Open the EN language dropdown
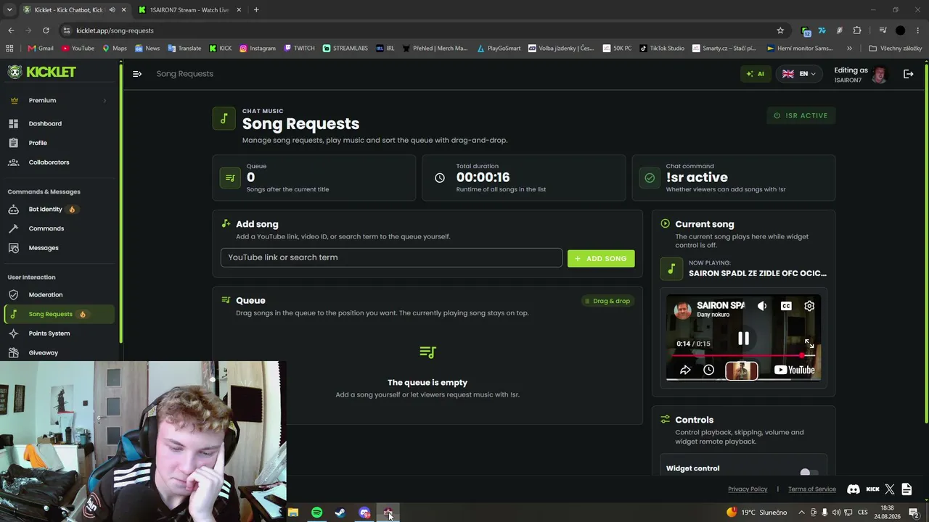Image resolution: width=929 pixels, height=522 pixels. click(x=799, y=74)
